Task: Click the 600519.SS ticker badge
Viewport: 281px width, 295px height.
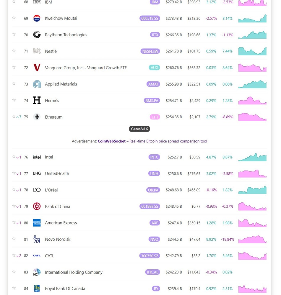Action: click(x=150, y=18)
